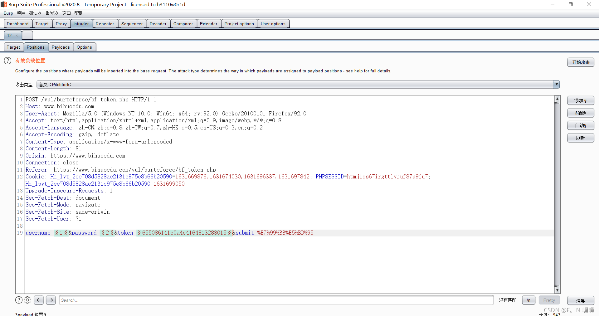Open the 窗口 menu
Screen dimensions: 599x316
[66, 13]
